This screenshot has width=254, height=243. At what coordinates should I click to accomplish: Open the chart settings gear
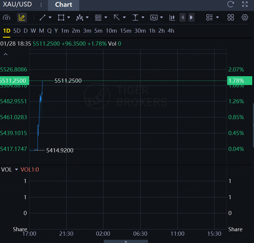pos(245,18)
